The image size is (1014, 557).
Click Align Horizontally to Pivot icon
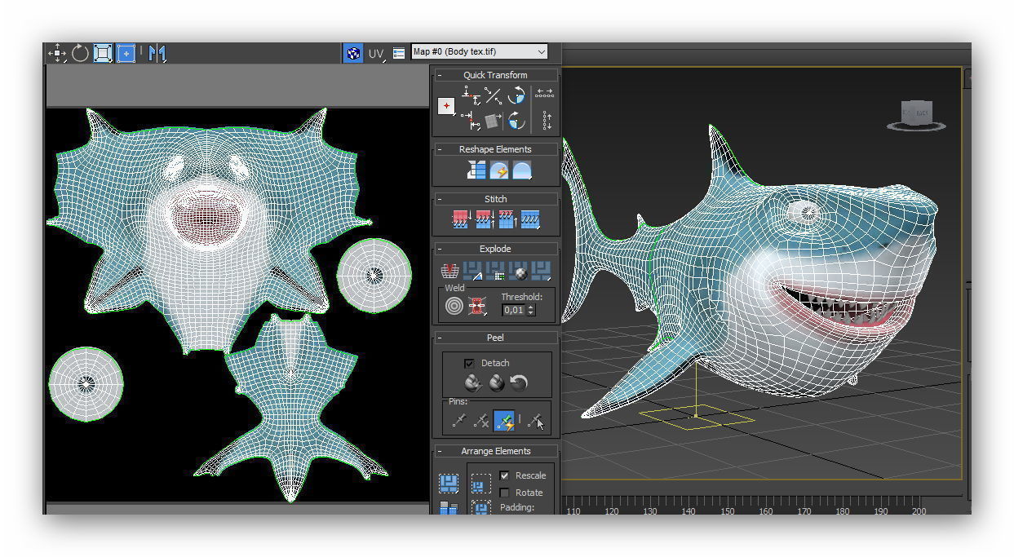coord(471,96)
